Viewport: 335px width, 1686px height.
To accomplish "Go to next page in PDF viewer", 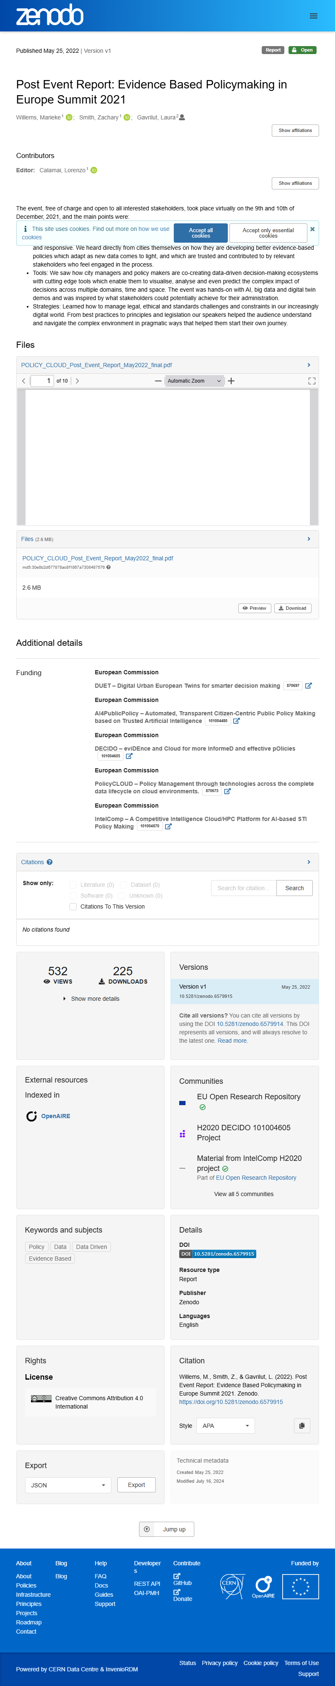I will 77,381.
